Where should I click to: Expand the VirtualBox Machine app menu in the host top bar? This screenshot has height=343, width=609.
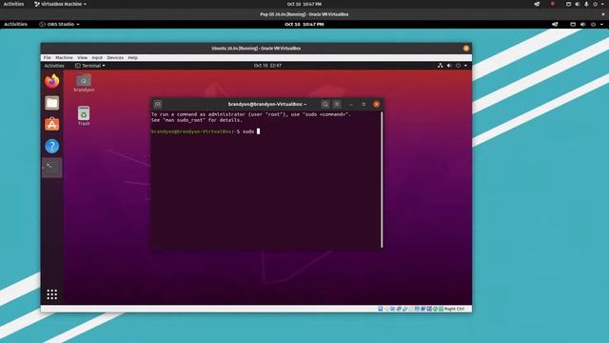click(61, 4)
